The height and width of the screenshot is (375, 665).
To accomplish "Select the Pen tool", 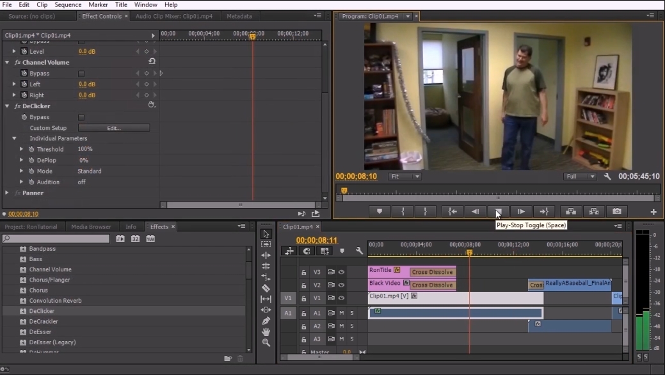I will pyautogui.click(x=266, y=321).
